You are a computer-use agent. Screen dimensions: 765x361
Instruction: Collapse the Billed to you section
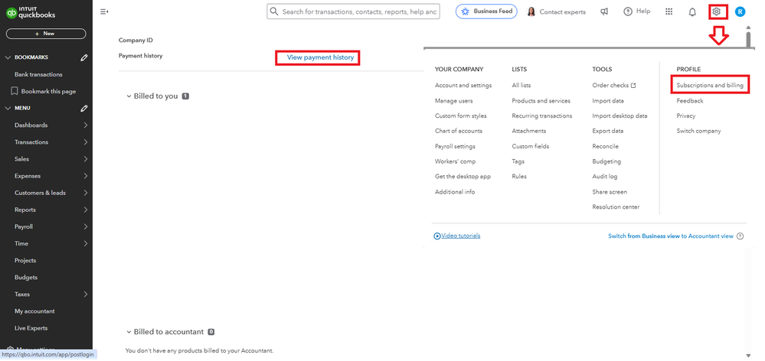click(129, 96)
